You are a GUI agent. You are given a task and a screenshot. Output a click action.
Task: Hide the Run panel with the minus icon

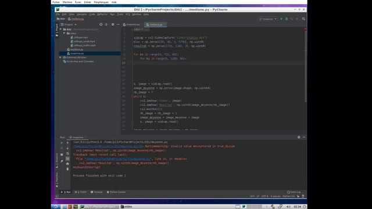click(x=304, y=137)
